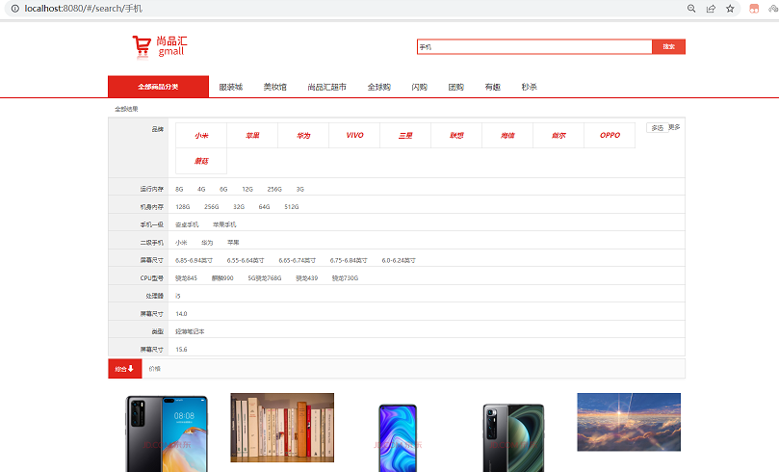The width and height of the screenshot is (779, 472).
Task: Select the brand tile below 小米
Action: coord(201,161)
